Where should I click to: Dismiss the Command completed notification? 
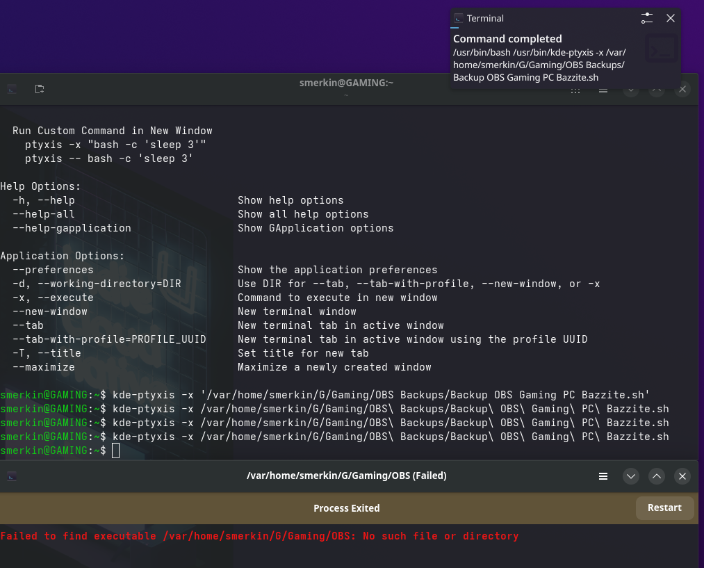671,19
